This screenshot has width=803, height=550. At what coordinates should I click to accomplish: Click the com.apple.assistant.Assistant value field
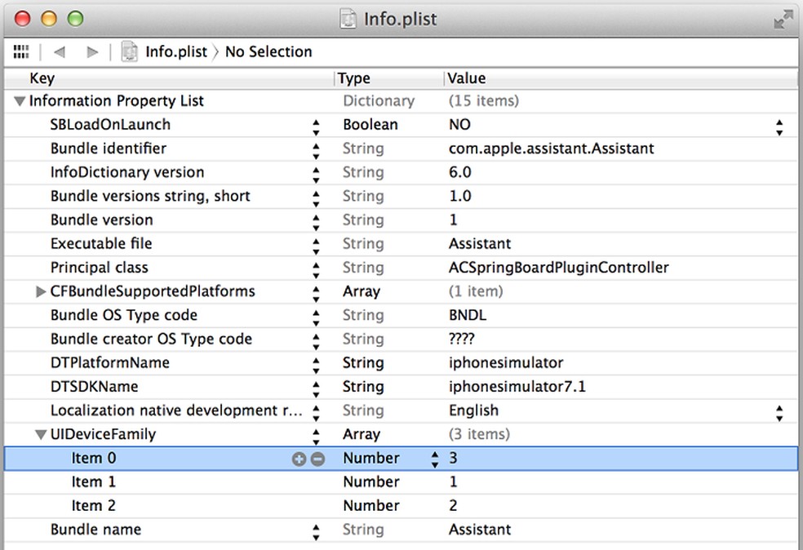(x=551, y=149)
